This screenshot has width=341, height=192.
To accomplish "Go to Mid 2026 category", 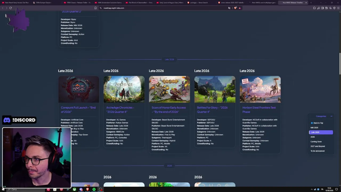I will (314, 128).
